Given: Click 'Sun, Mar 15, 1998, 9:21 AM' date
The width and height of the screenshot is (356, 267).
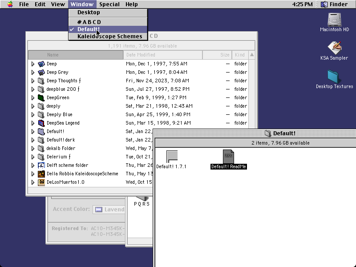Looking at the screenshot, I should 158,123.
